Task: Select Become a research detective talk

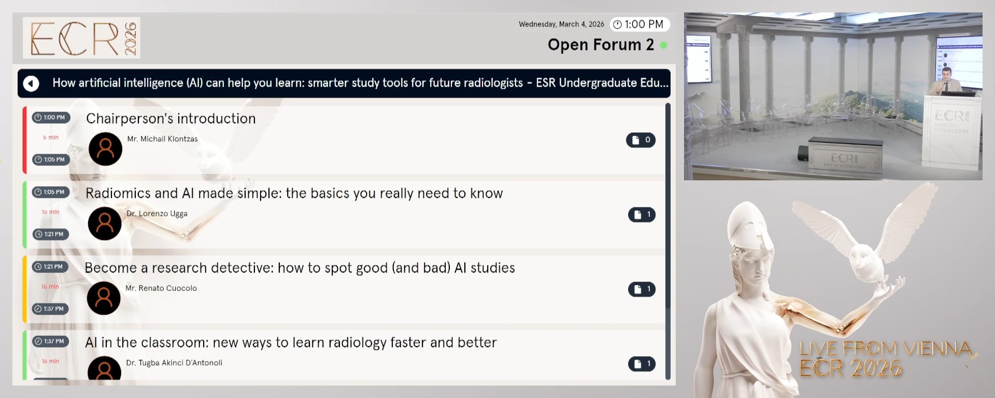Action: [300, 268]
